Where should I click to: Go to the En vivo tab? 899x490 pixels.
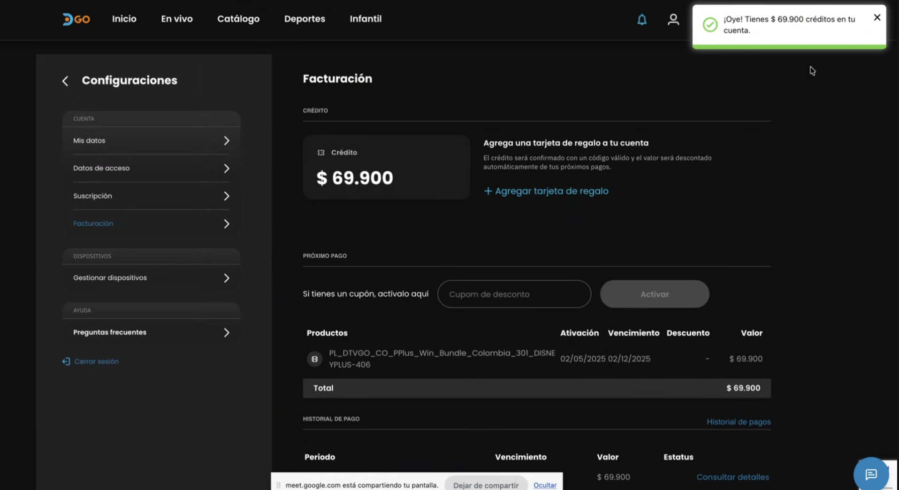point(176,19)
